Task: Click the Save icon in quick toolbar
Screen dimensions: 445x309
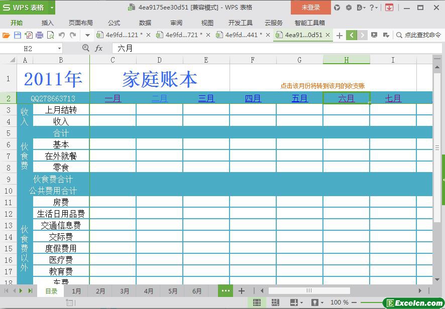Action: click(17, 35)
